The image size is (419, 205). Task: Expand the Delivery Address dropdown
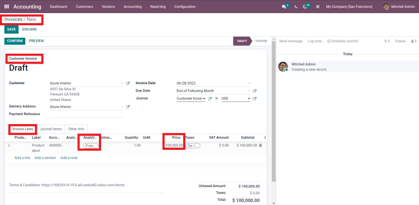coord(122,107)
